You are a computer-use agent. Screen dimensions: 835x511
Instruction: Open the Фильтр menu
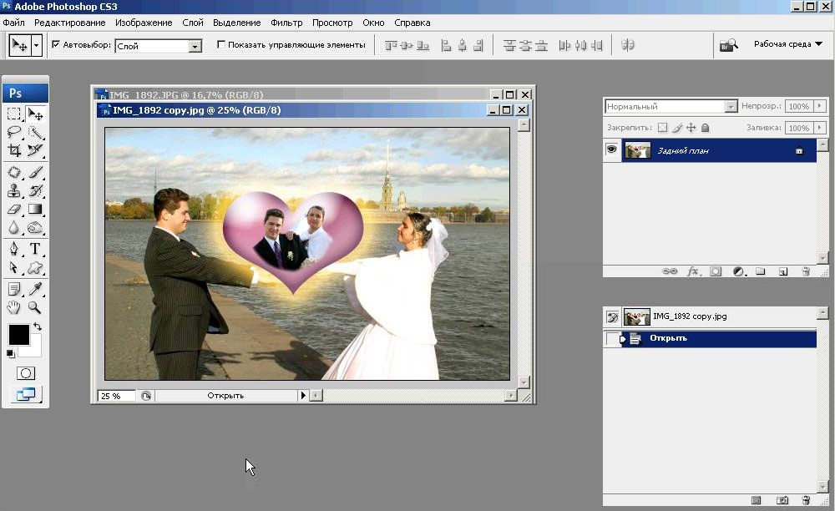[287, 23]
